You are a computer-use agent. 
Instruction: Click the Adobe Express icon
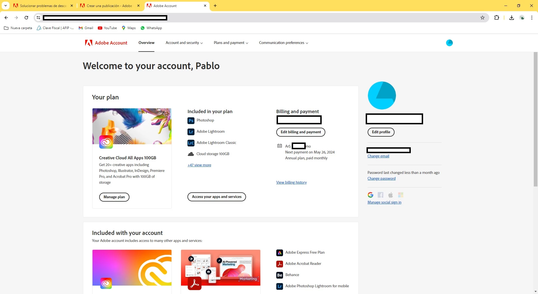(280, 253)
